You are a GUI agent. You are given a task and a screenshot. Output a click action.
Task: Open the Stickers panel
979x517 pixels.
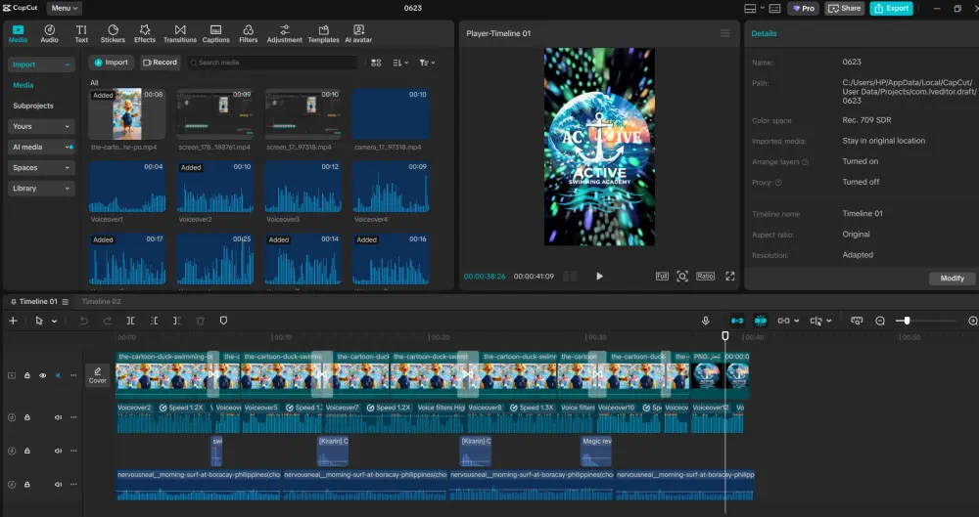coord(113,33)
